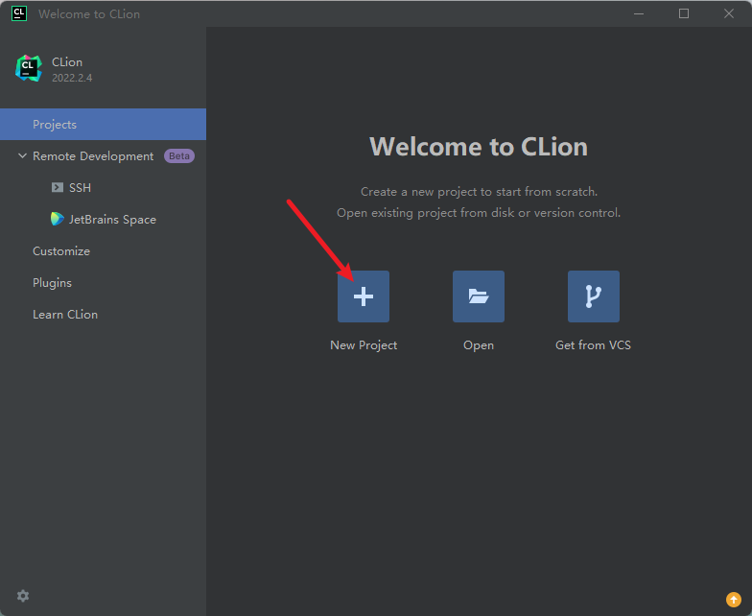The image size is (752, 616).
Task: Click the CLion logo in sidebar header
Action: [x=29, y=68]
